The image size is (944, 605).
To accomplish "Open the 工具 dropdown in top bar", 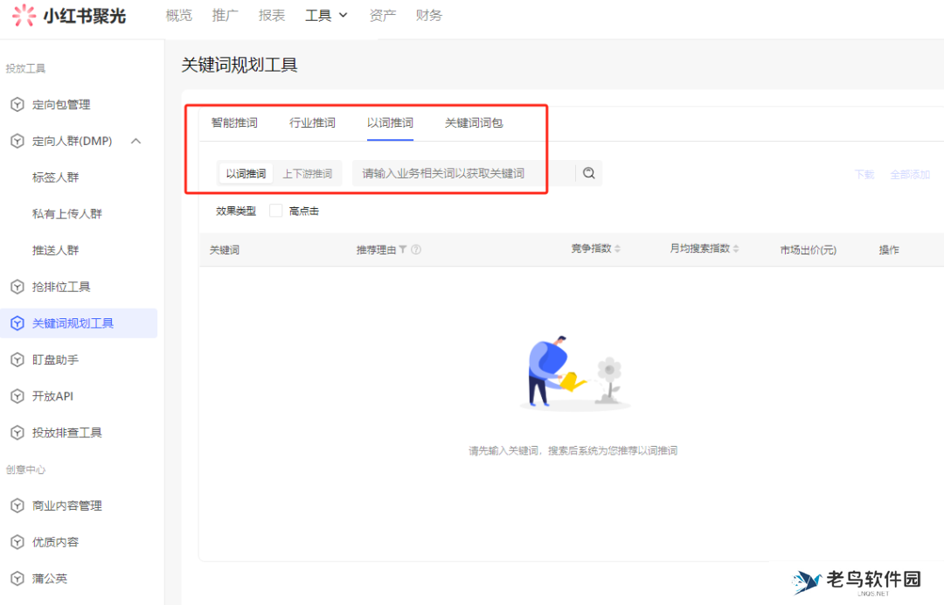I will [325, 15].
